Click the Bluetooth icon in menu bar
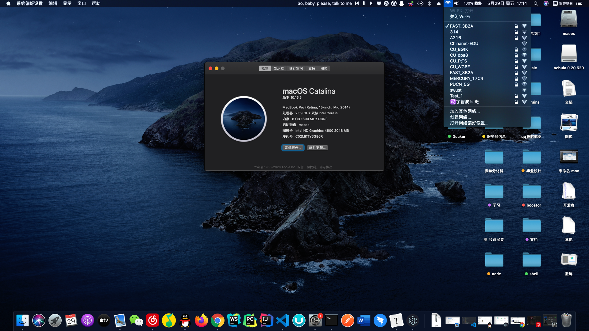The height and width of the screenshot is (331, 589). (429, 3)
